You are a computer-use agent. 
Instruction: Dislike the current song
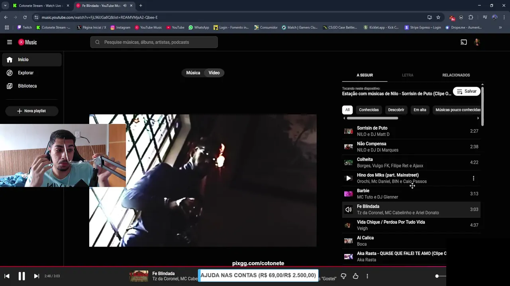(x=343, y=276)
